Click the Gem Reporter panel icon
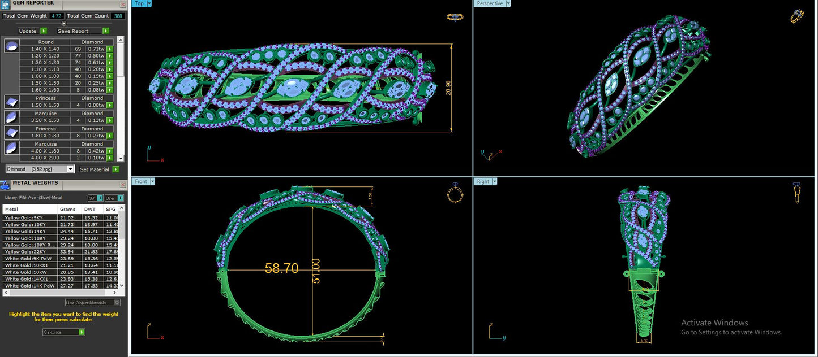The width and height of the screenshot is (818, 357). pos(6,5)
